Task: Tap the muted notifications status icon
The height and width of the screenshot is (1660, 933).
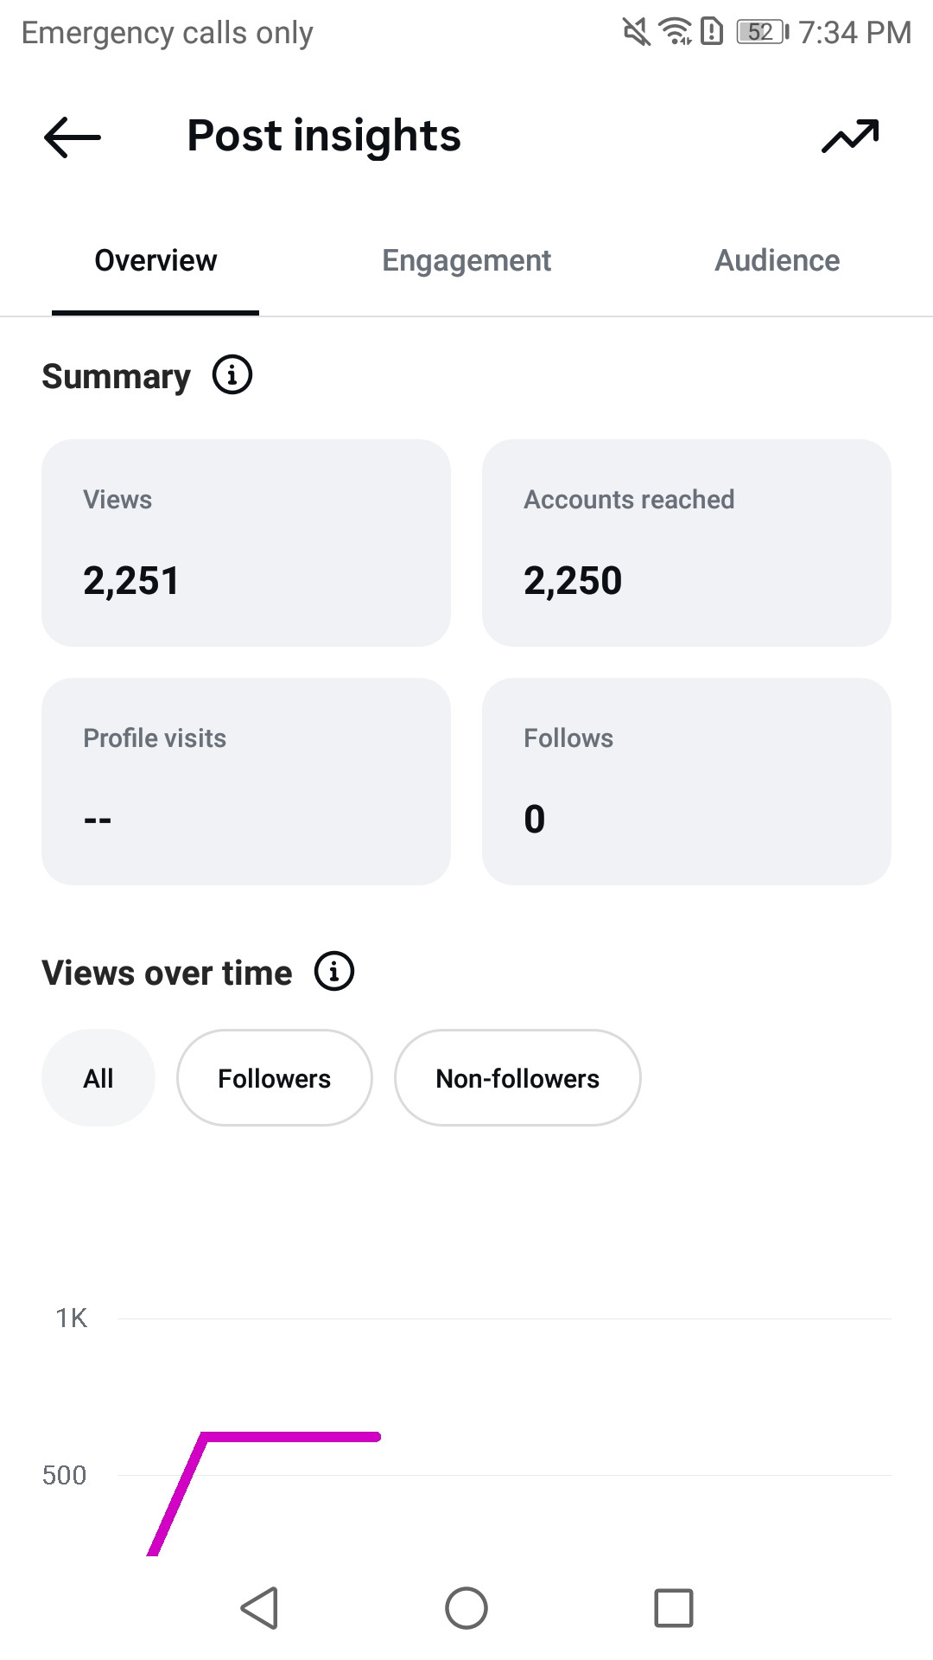Action: [637, 32]
